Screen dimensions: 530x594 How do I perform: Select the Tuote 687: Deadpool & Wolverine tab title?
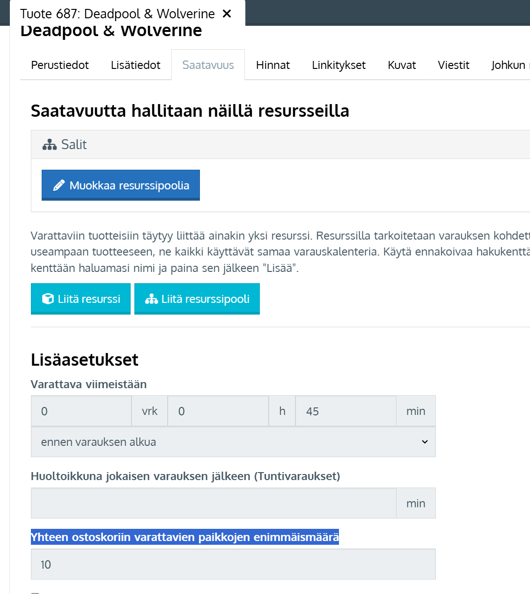tap(117, 14)
